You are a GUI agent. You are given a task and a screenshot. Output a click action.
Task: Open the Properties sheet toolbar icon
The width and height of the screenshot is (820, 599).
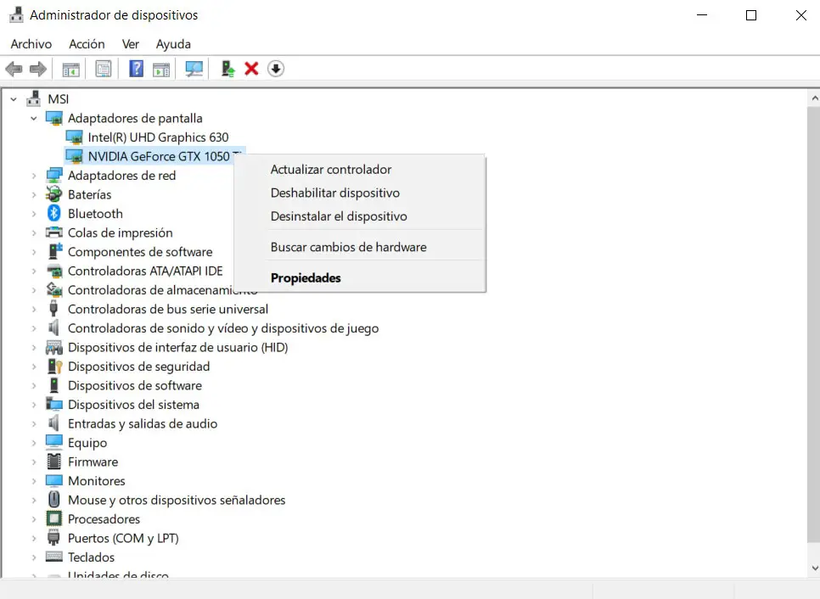[x=103, y=69]
